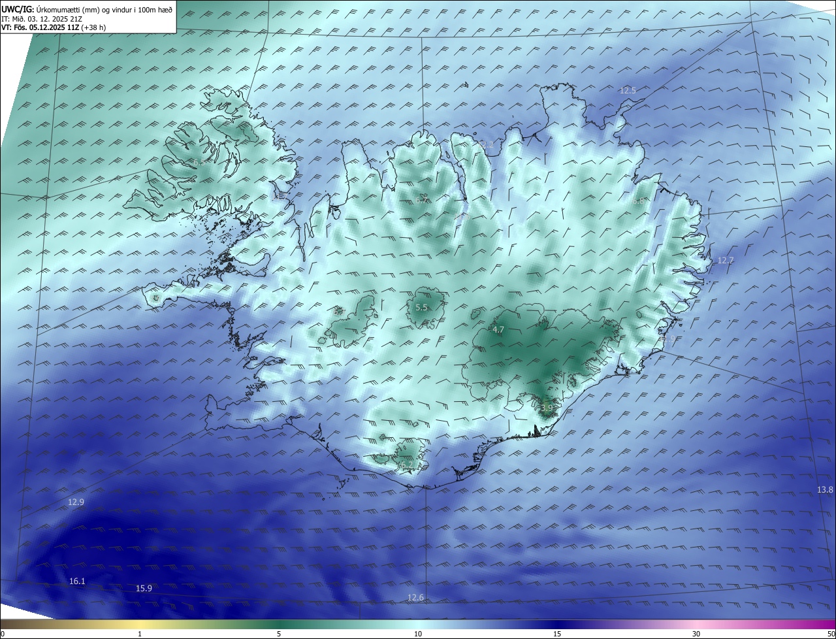This screenshot has height=639, width=836.
Task: Click the colour scale tick label '5'
Action: tap(279, 634)
